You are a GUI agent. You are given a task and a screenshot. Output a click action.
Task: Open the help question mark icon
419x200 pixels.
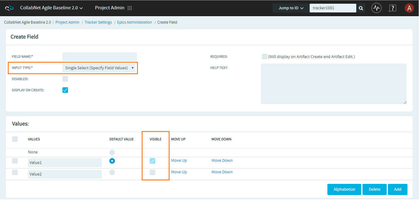[393, 8]
